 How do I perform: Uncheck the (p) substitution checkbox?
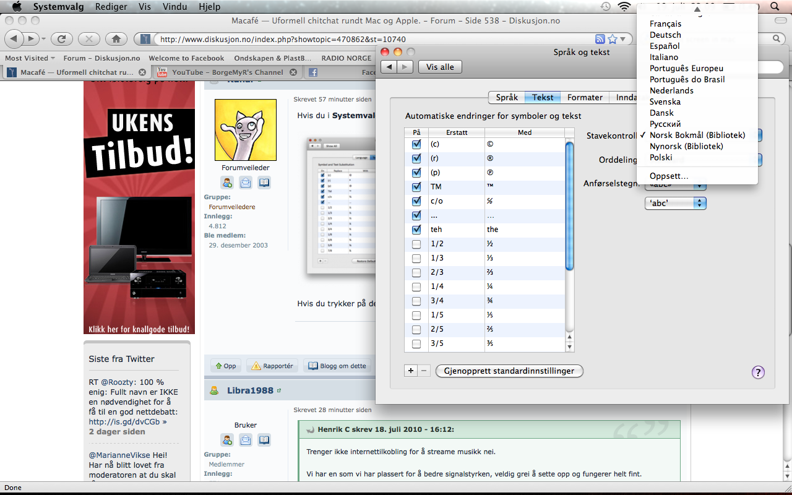coord(416,173)
